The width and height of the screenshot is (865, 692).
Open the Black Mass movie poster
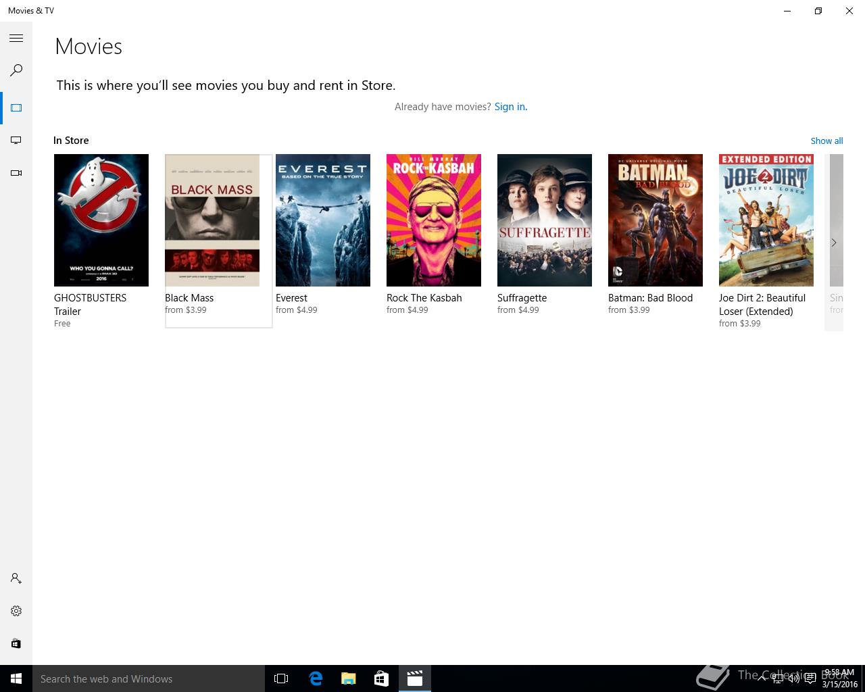(x=212, y=220)
